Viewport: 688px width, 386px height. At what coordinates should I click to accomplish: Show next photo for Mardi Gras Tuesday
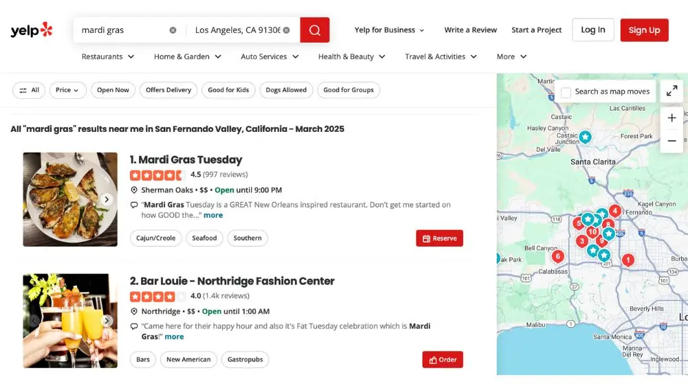[107, 199]
